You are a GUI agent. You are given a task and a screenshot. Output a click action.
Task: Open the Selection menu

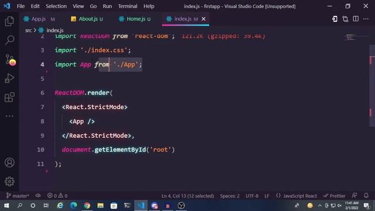[56, 6]
